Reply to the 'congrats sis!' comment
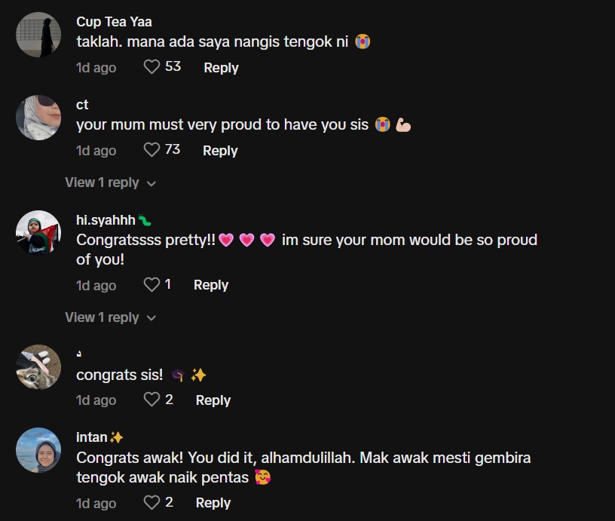This screenshot has width=615, height=521. (213, 400)
